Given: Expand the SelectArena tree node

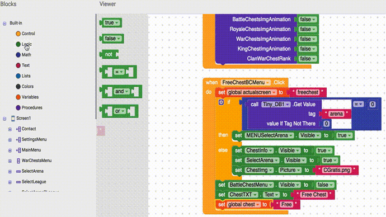Looking at the screenshot, I should tap(10, 172).
